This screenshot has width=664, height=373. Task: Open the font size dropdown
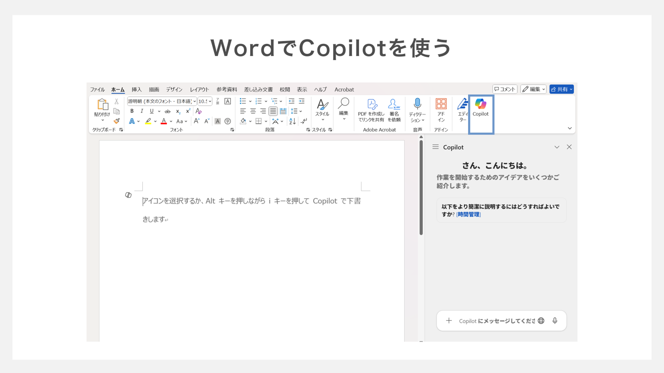click(x=210, y=101)
